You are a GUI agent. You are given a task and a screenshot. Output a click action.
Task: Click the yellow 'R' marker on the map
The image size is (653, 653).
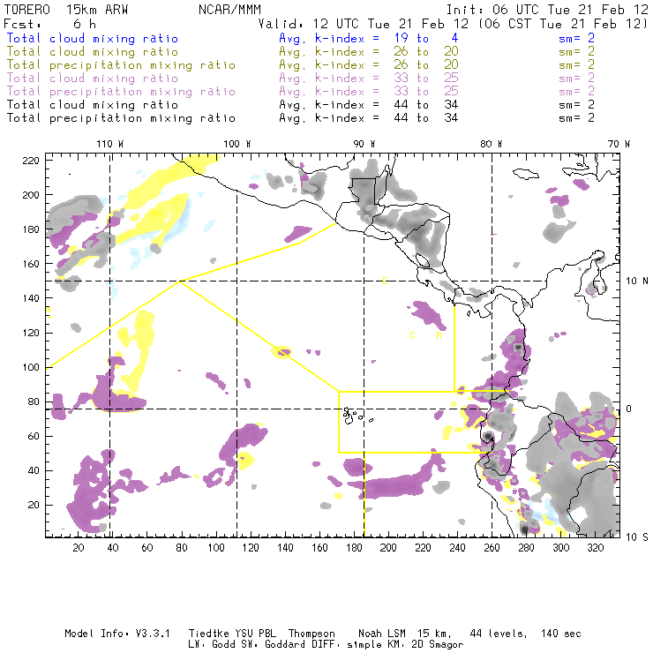[439, 335]
